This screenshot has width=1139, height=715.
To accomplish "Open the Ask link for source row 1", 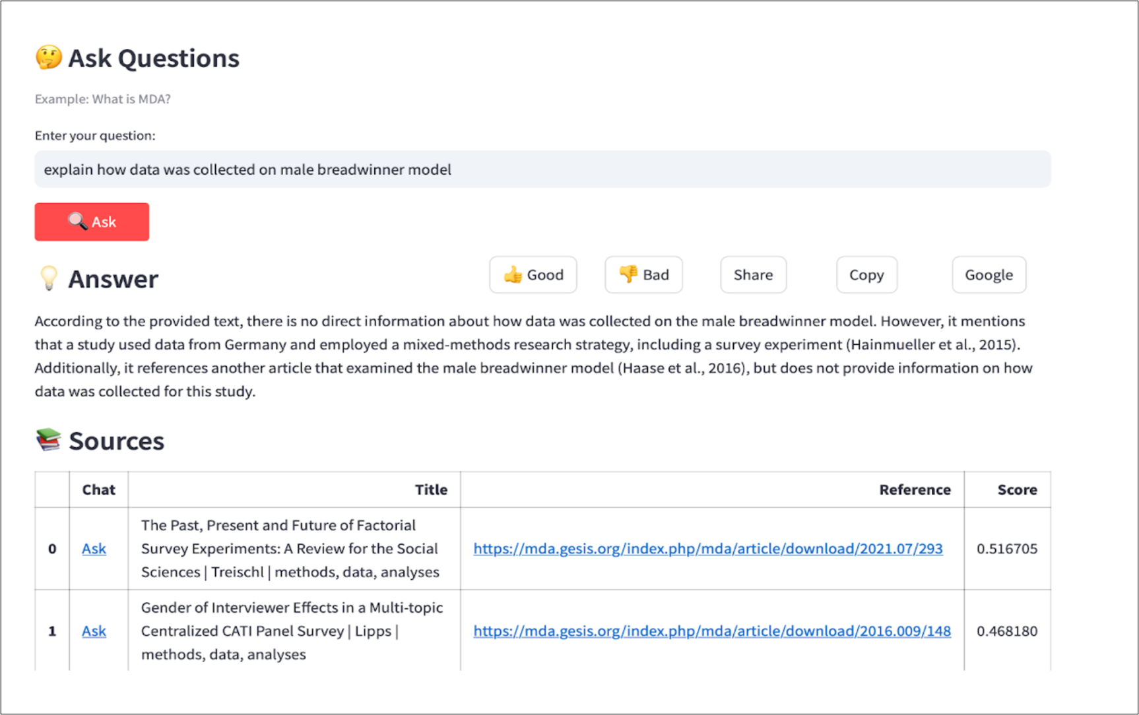I will tap(94, 631).
